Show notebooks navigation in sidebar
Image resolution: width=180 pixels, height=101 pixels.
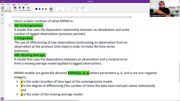(x=2, y=15)
